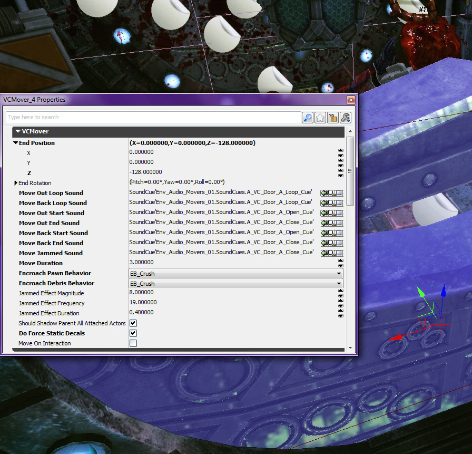Click the properties scrollbar down arrow
The image size is (472, 454).
[x=350, y=347]
